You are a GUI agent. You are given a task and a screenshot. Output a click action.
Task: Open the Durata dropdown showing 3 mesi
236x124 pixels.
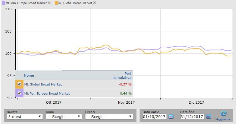[x=25, y=116]
